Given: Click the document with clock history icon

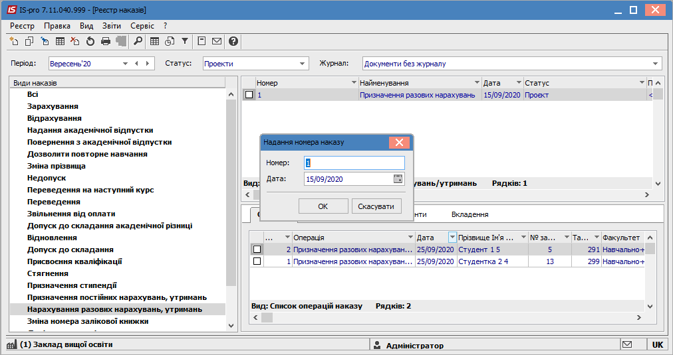Looking at the screenshot, I should (x=170, y=41).
